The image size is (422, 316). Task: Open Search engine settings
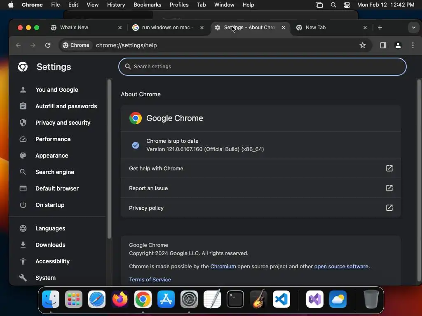coord(55,172)
